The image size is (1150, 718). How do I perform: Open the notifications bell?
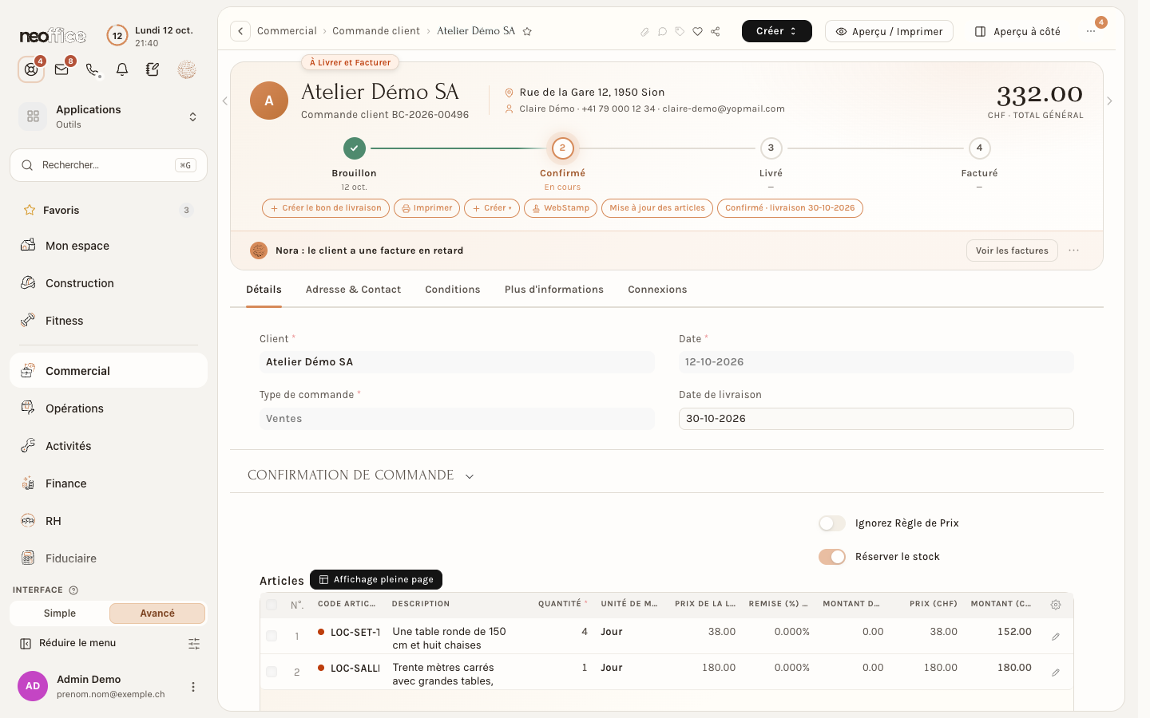point(122,69)
